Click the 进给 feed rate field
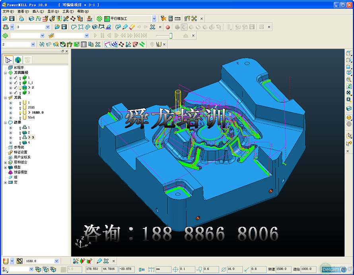 [x=308, y=269]
